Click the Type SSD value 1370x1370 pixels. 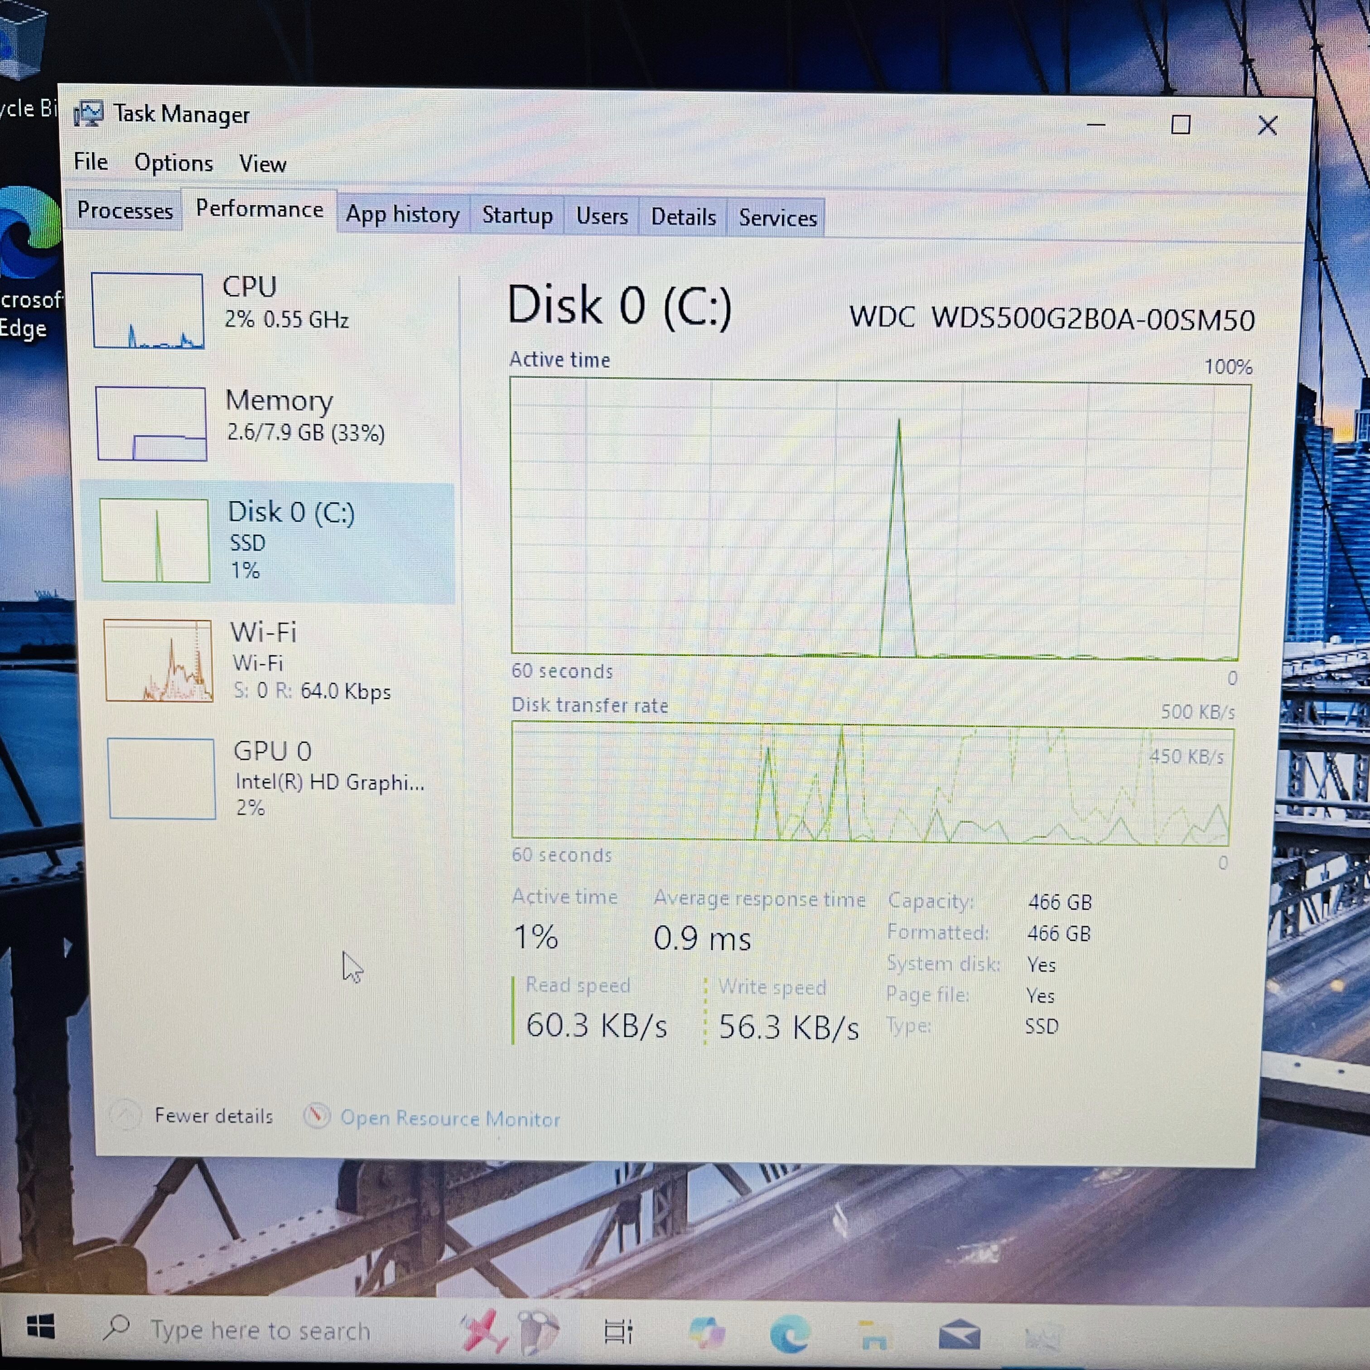pyautogui.click(x=1042, y=1026)
